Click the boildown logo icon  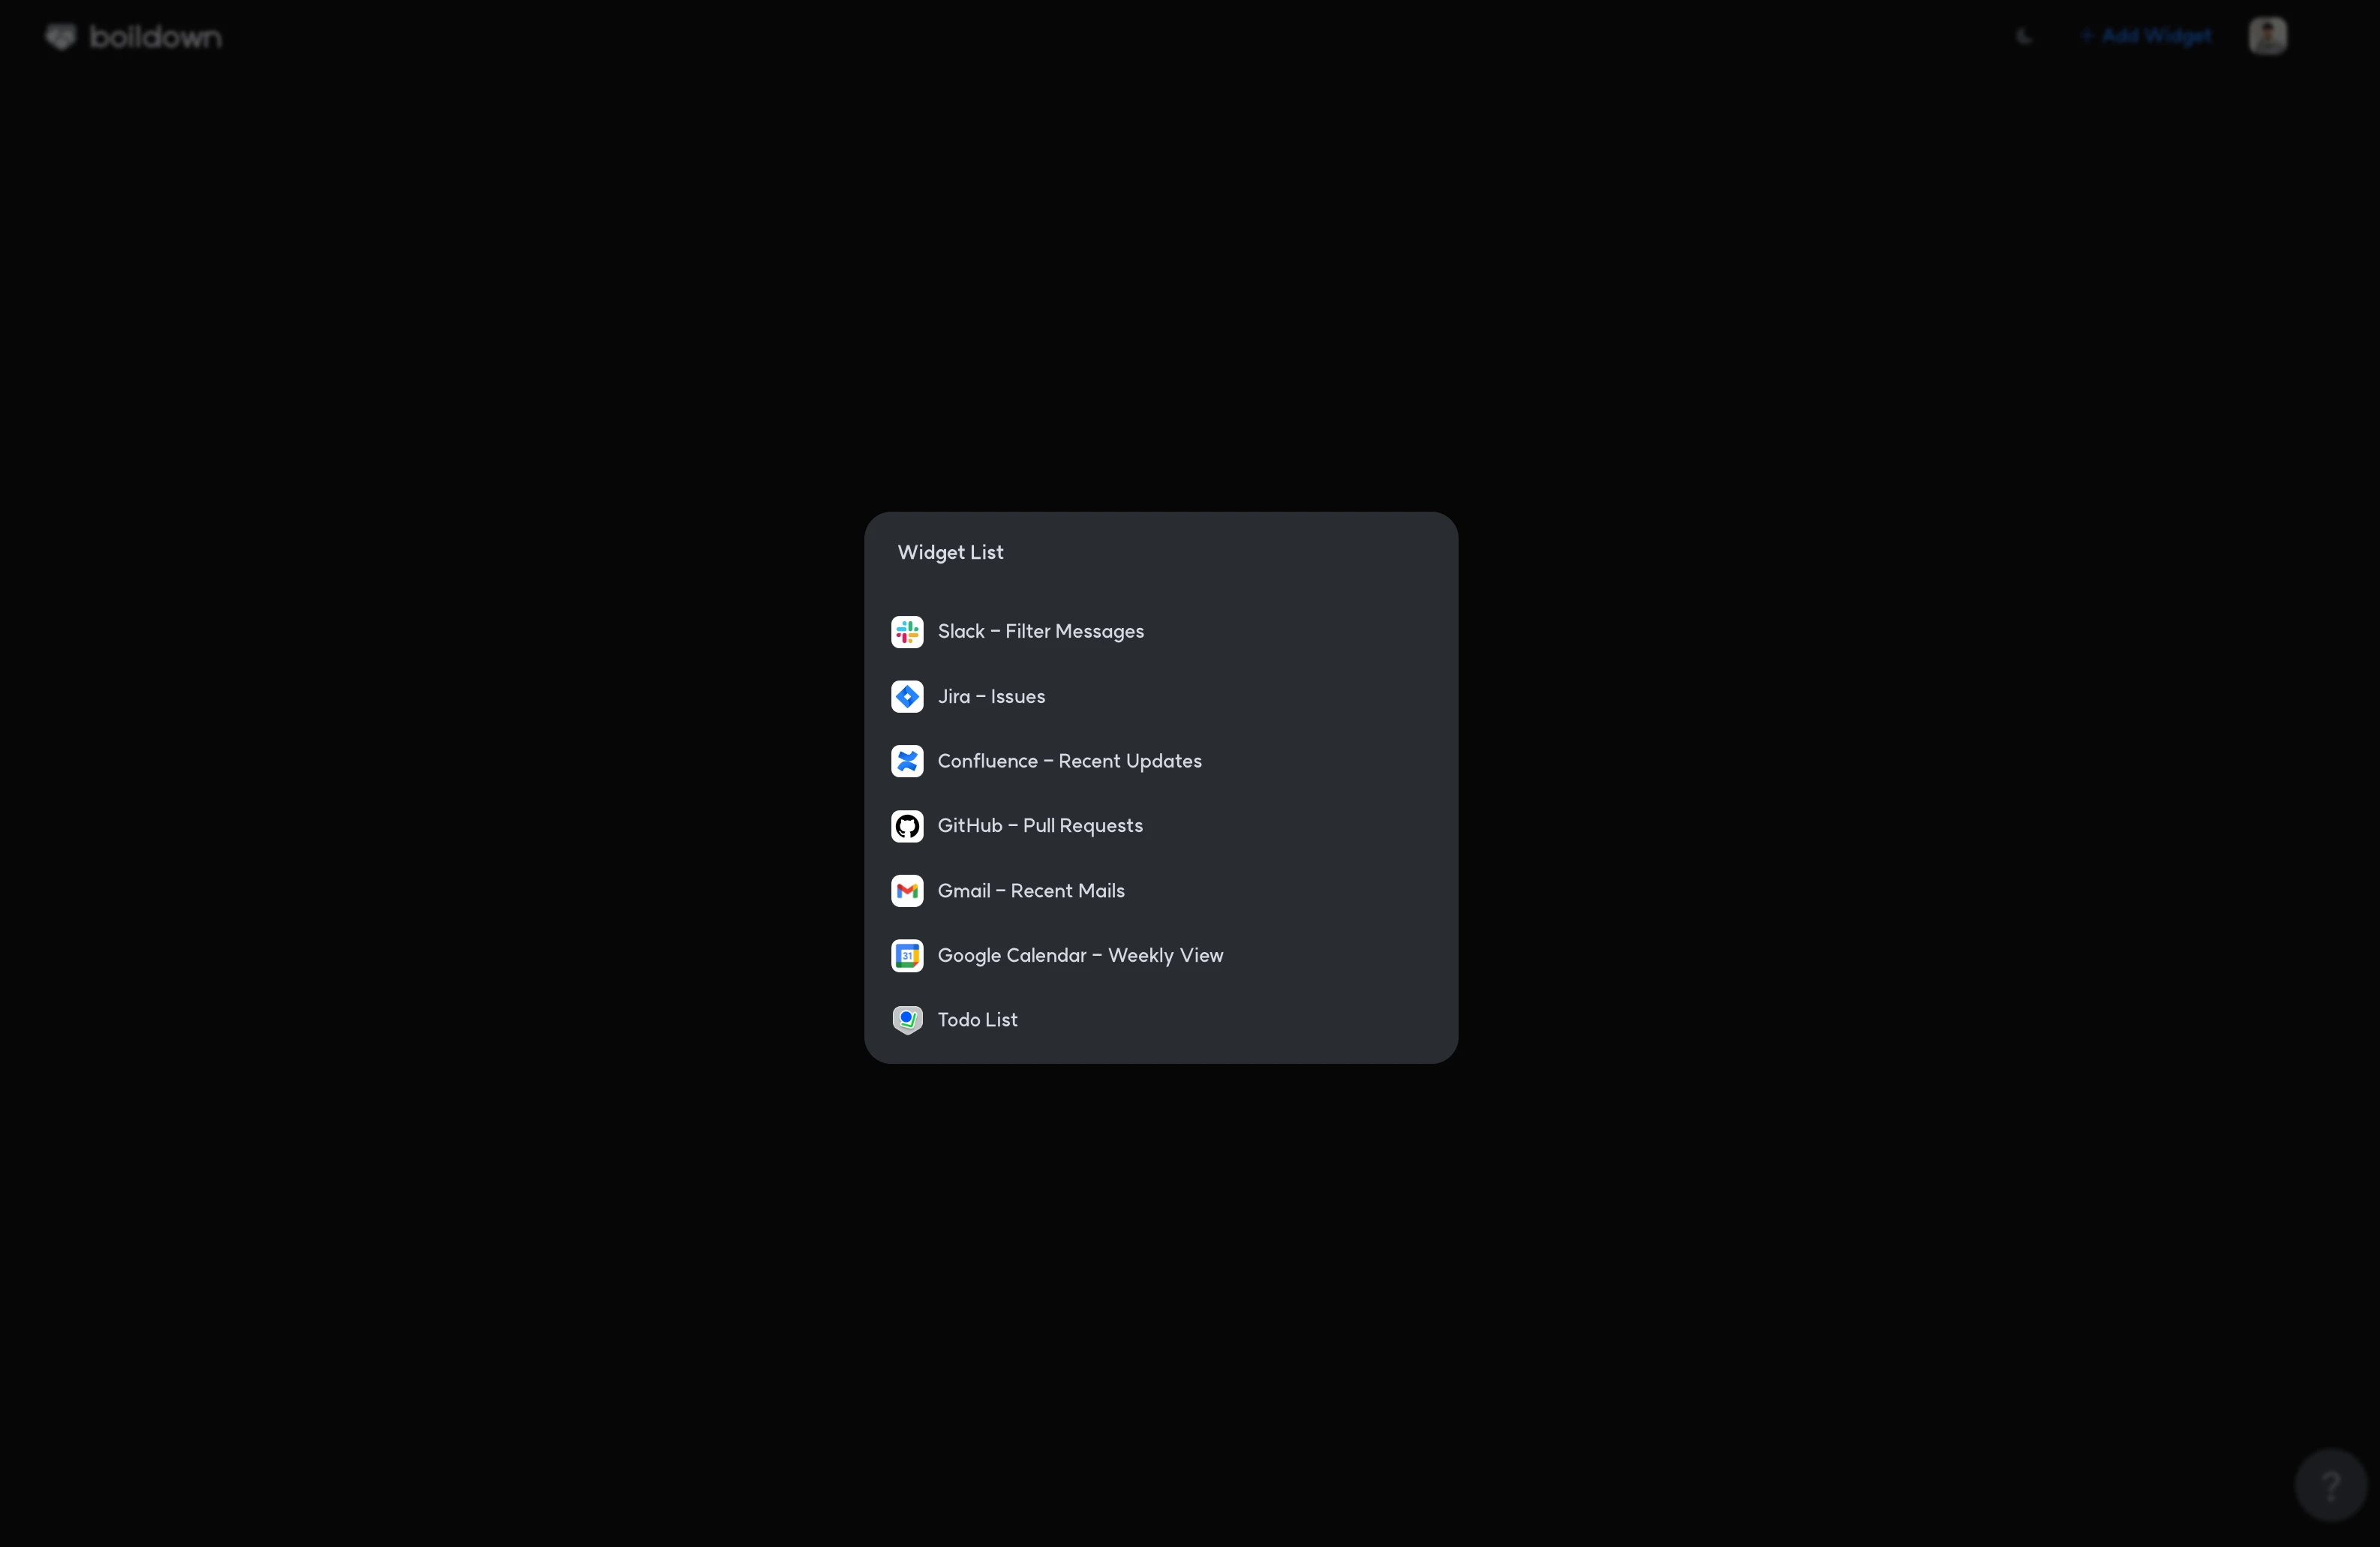point(61,37)
